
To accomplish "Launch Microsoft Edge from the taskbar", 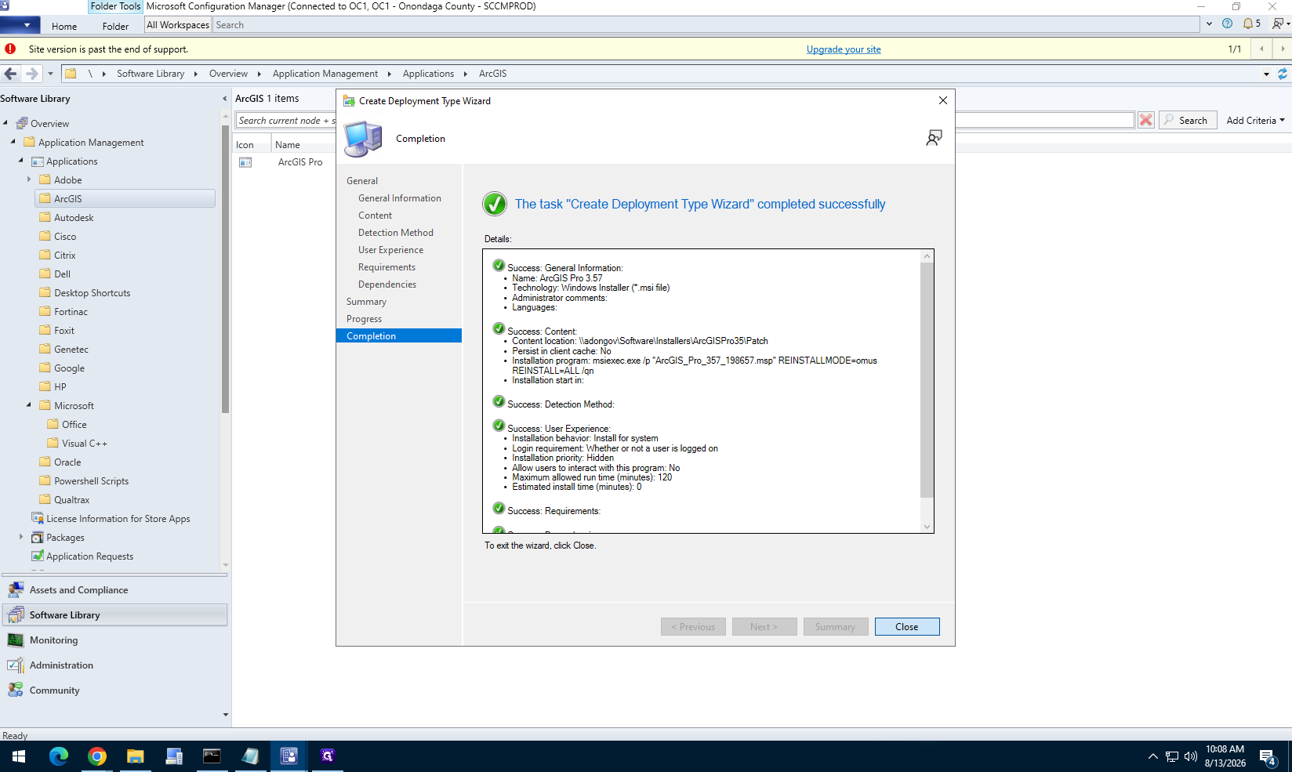I will tap(59, 756).
